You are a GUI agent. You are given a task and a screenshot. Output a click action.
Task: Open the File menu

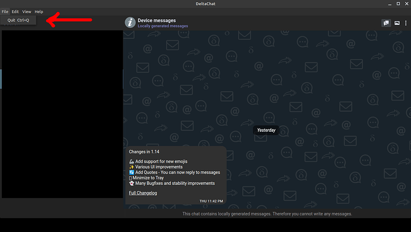point(5,11)
